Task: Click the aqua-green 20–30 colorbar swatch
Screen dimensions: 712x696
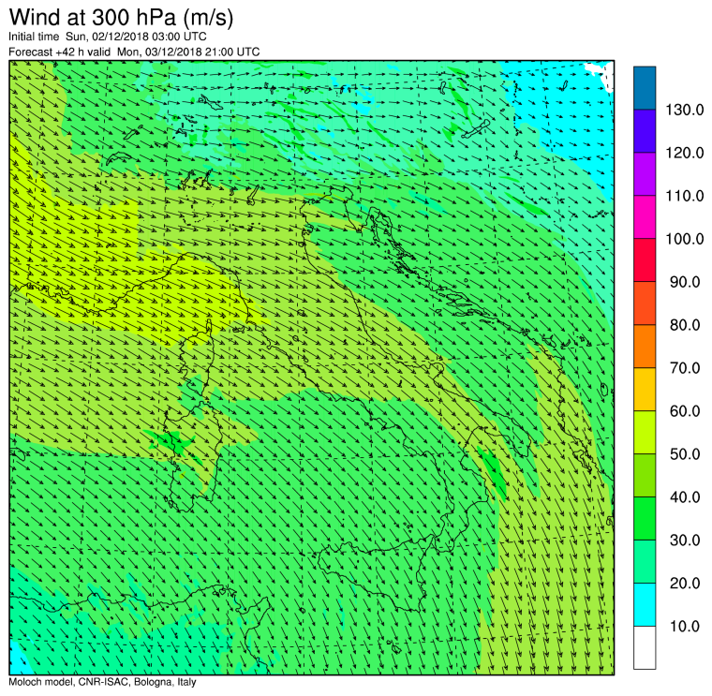Action: point(645,562)
